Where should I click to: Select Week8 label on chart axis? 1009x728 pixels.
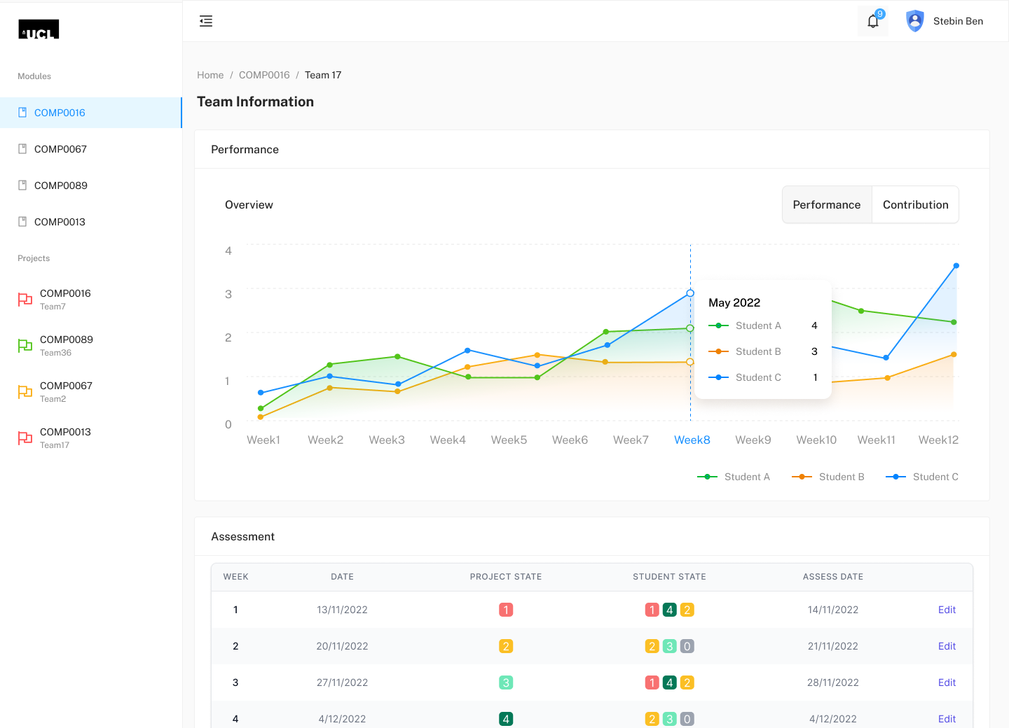click(x=692, y=440)
